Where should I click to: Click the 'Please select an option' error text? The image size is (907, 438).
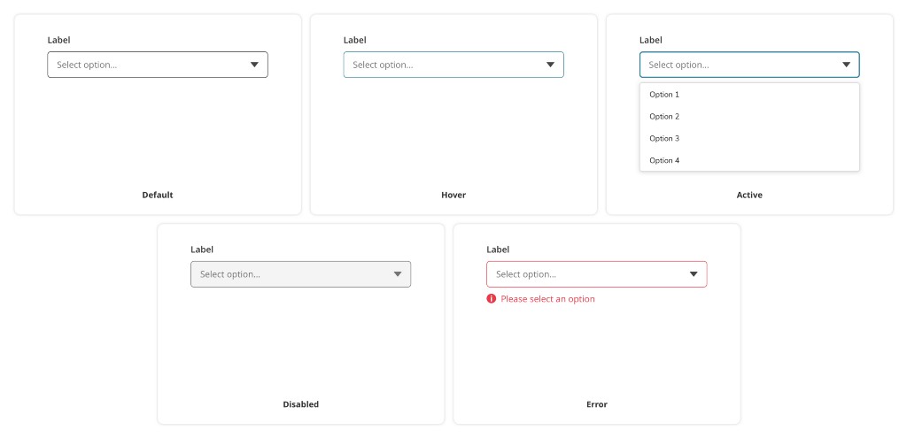pyautogui.click(x=547, y=299)
